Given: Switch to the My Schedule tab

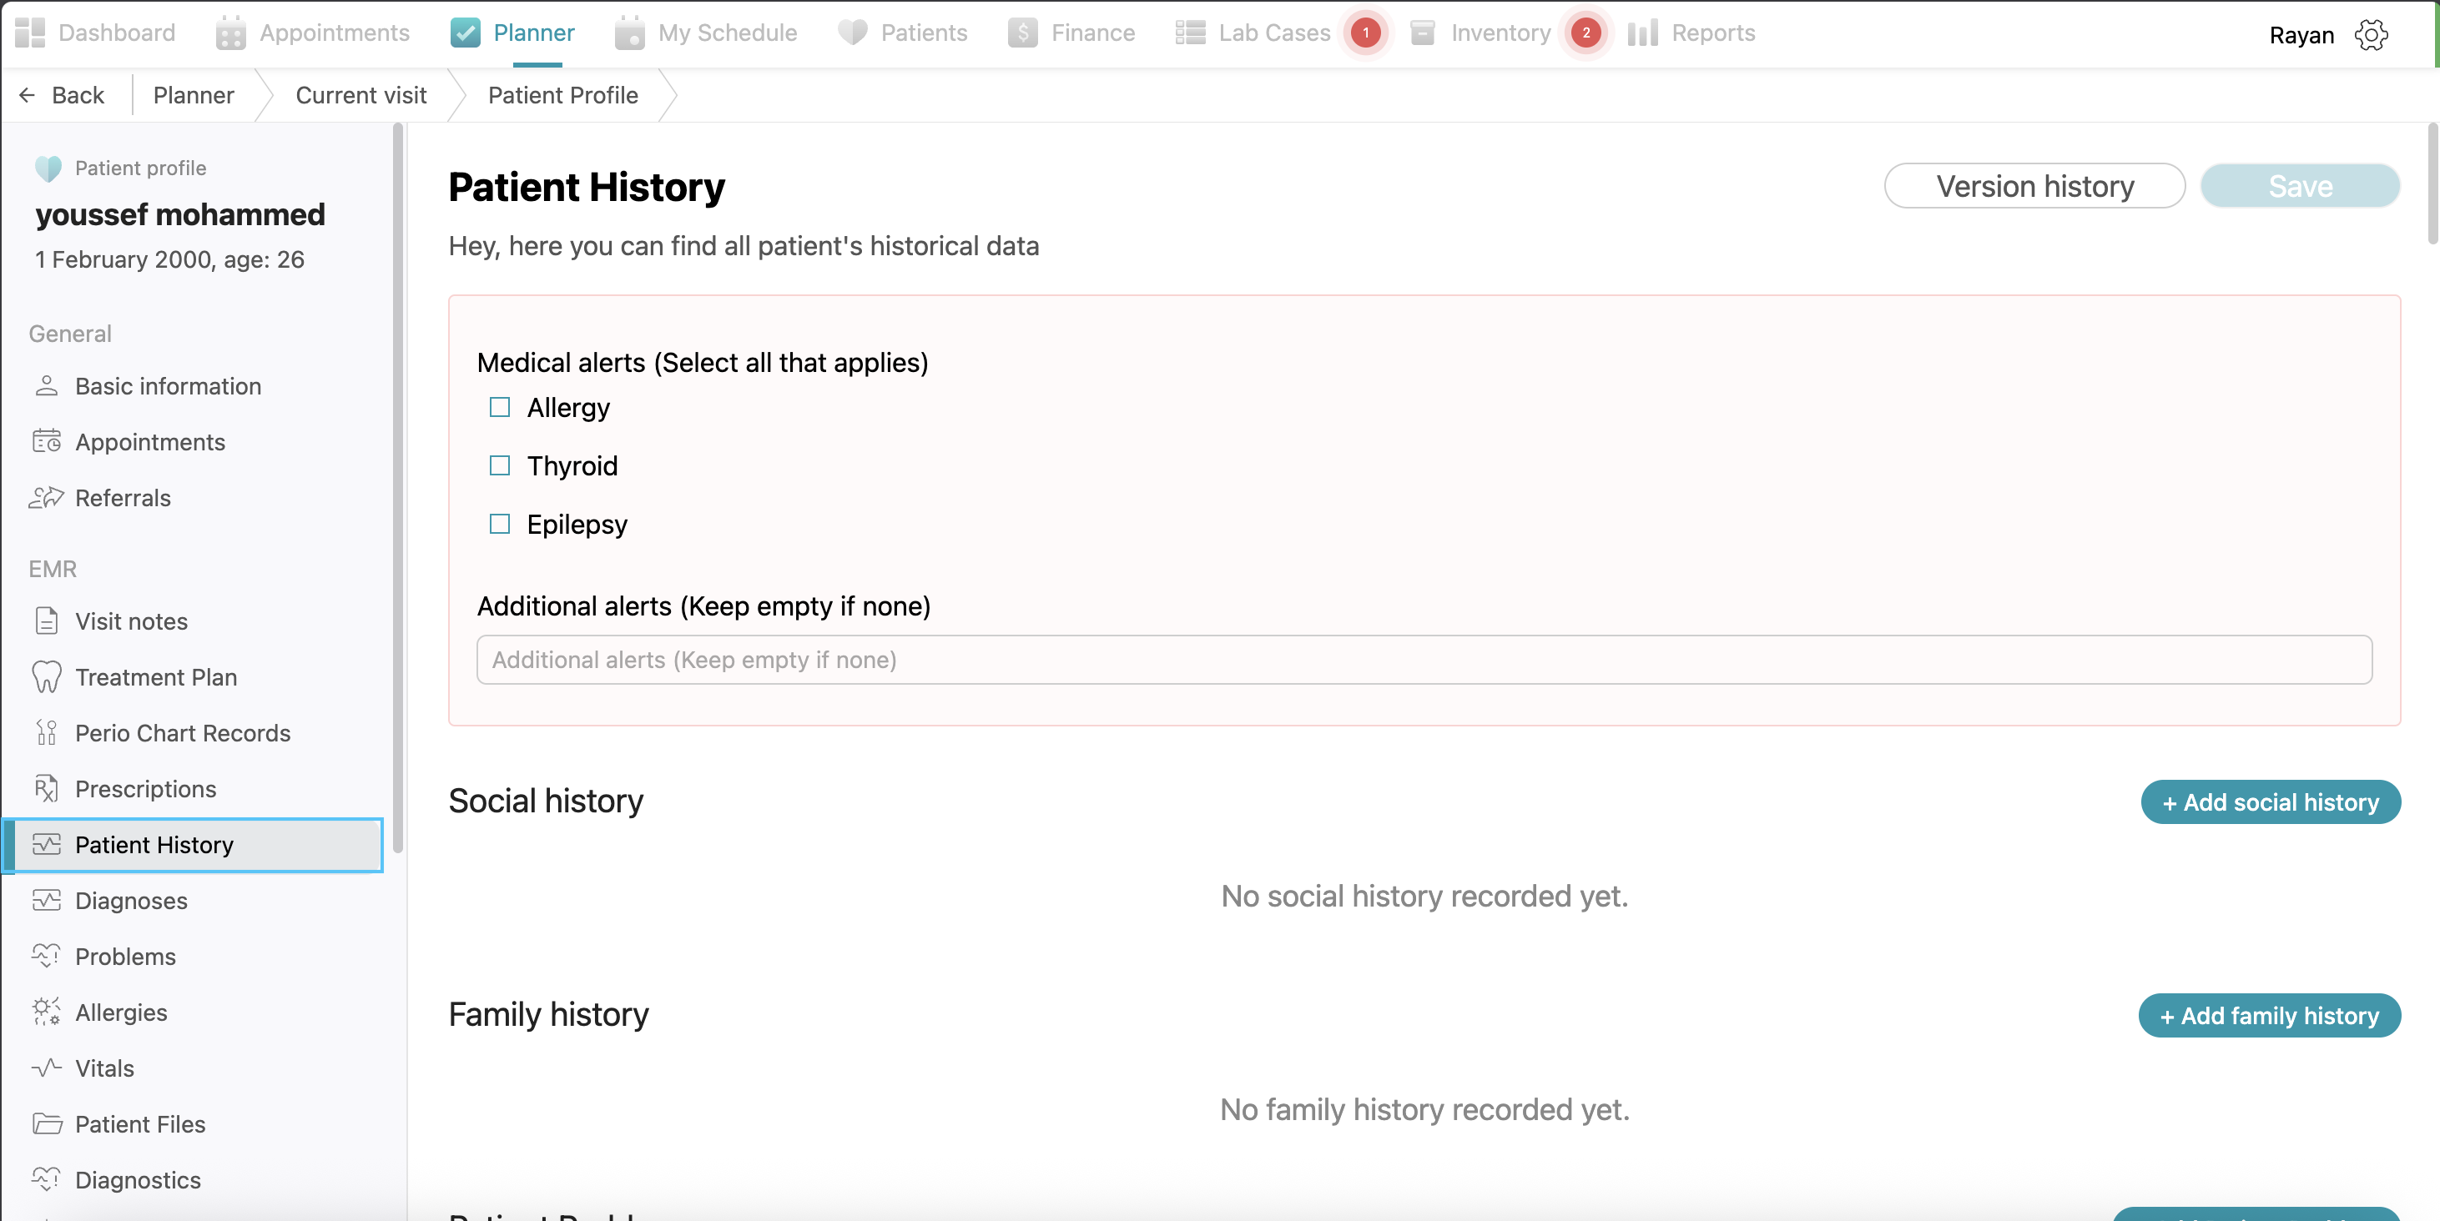Looking at the screenshot, I should (707, 33).
